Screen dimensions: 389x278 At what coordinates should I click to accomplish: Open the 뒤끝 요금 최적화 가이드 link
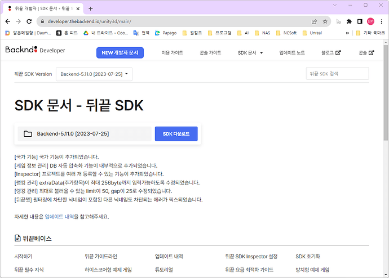(x=249, y=270)
